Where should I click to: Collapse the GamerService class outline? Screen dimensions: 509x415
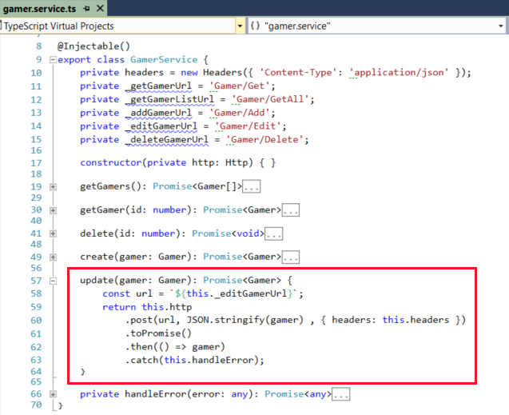point(53,60)
